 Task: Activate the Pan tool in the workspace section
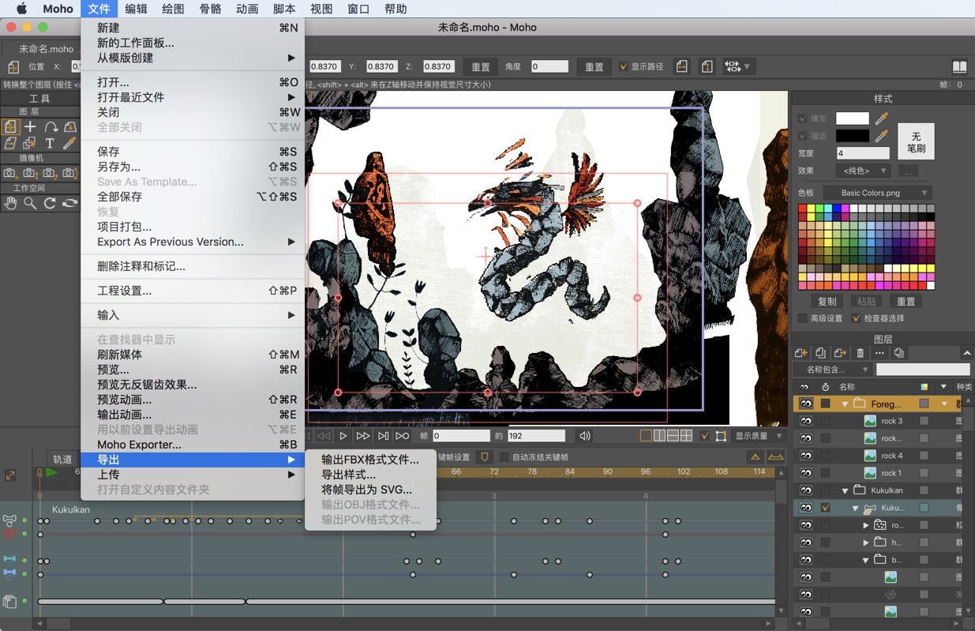coord(11,202)
